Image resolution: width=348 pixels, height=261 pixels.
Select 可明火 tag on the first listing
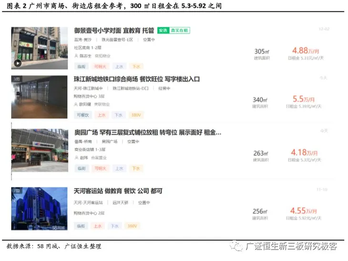point(101,66)
